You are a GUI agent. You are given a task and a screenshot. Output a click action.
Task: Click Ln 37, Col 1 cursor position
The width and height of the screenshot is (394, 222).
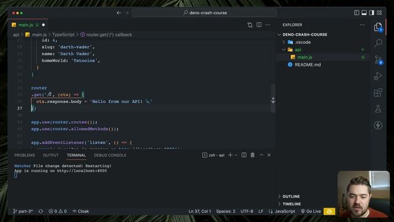pos(199,211)
